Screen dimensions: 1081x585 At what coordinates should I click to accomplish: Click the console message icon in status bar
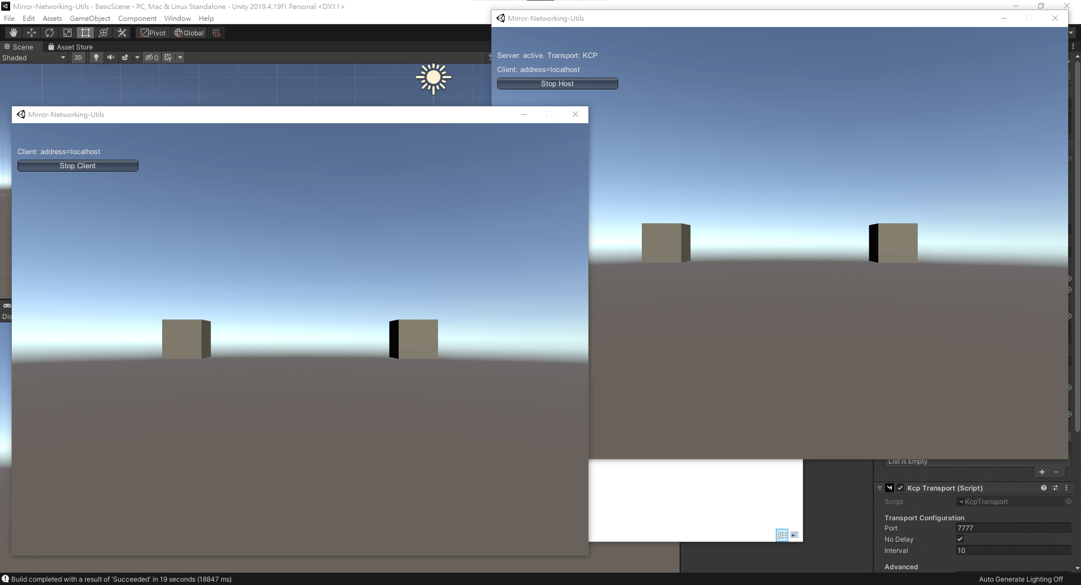click(5, 579)
